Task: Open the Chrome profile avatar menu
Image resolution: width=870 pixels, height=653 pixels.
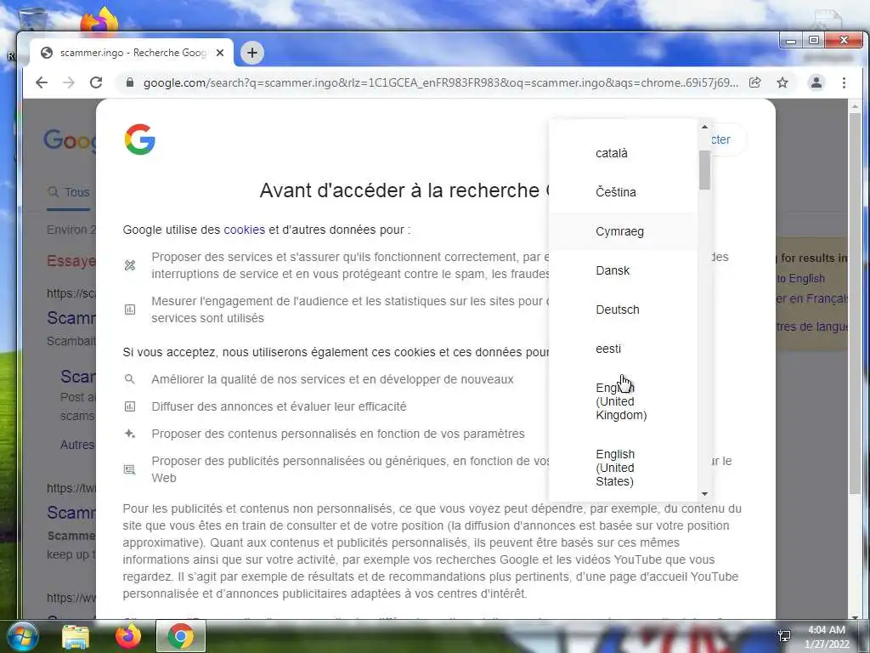Action: click(x=816, y=82)
